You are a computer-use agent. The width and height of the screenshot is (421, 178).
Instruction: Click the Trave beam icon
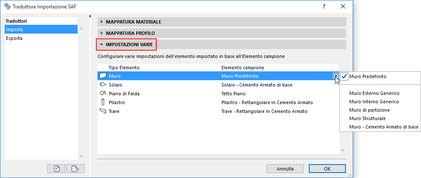point(102,111)
